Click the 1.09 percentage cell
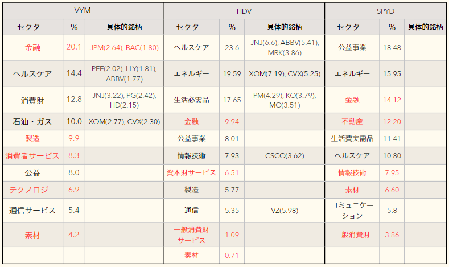Image resolution: width=449 pixels, height=267 pixels. 232,235
